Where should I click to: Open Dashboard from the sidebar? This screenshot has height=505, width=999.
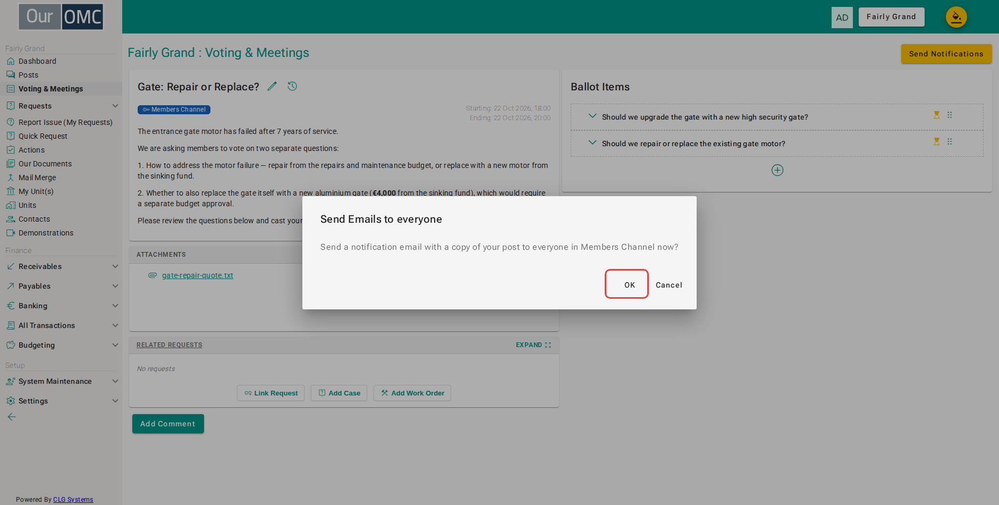37,61
